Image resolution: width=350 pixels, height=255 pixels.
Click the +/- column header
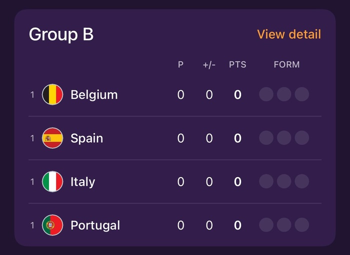click(209, 65)
